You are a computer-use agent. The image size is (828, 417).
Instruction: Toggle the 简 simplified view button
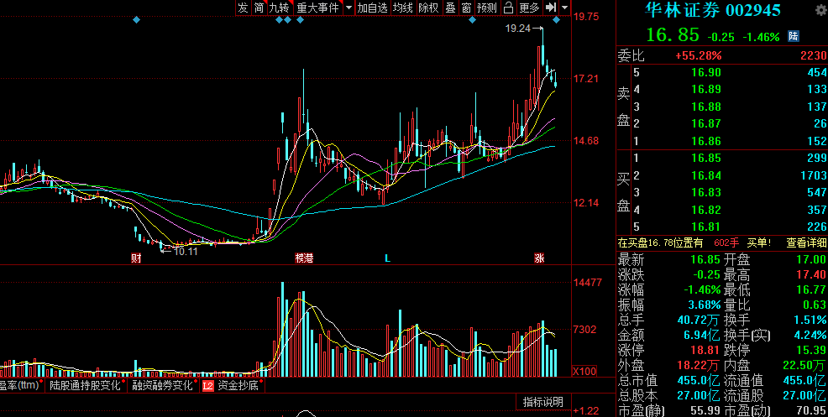(259, 8)
